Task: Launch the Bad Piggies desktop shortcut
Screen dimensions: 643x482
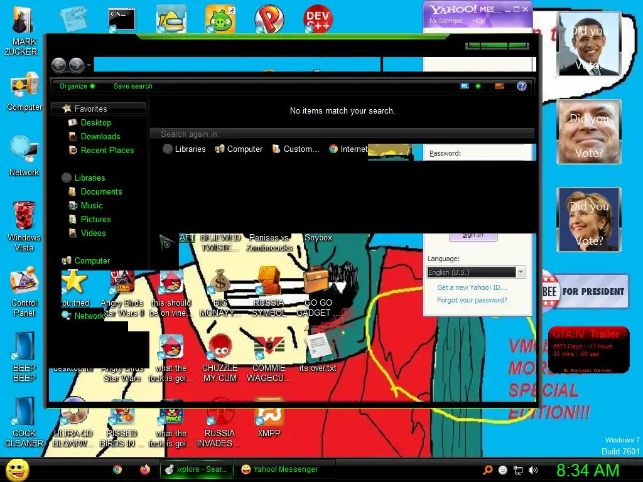Action: pos(220,19)
